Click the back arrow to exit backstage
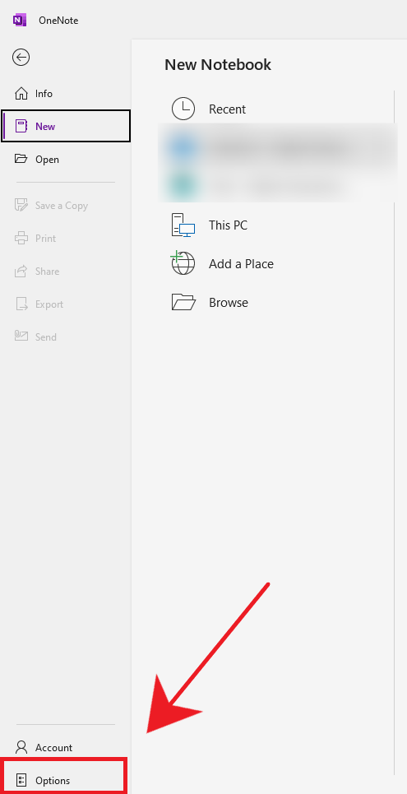 [21, 58]
